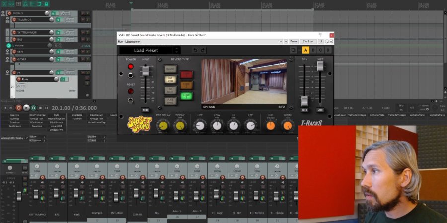Toggle the plugin POWER switch

tap(131, 75)
